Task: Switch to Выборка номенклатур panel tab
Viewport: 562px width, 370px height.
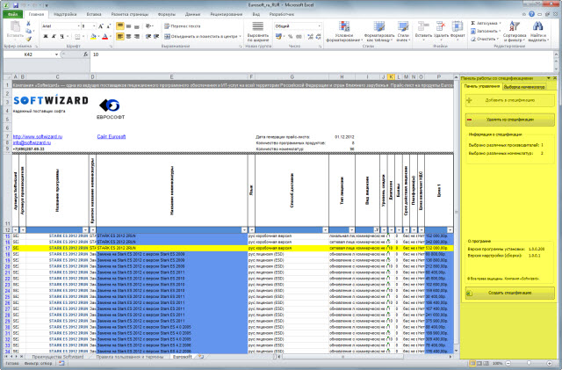Action: 524,87
